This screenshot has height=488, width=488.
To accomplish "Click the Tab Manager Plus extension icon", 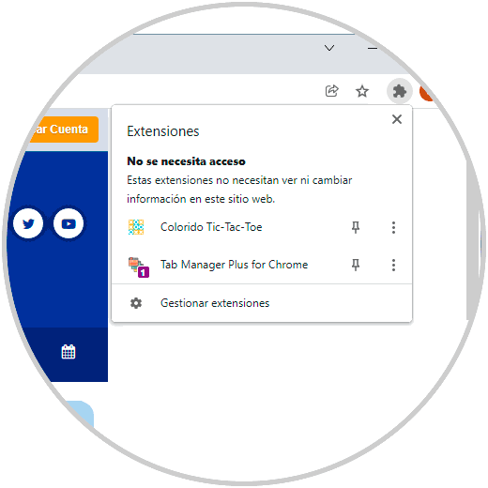I will 139,267.
